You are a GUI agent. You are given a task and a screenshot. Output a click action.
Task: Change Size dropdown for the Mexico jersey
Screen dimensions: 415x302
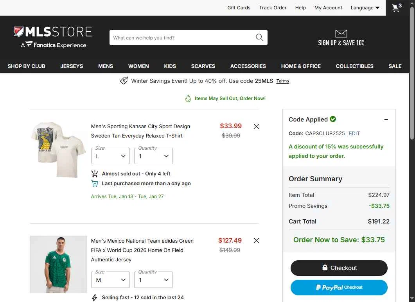111,280
